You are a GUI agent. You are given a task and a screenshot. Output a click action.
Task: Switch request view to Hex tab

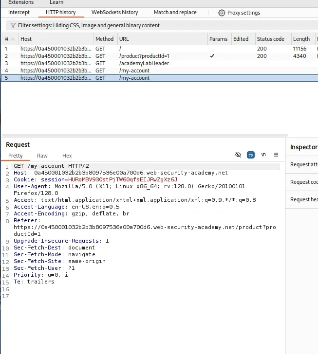(x=67, y=156)
